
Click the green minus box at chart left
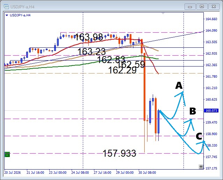7,155
